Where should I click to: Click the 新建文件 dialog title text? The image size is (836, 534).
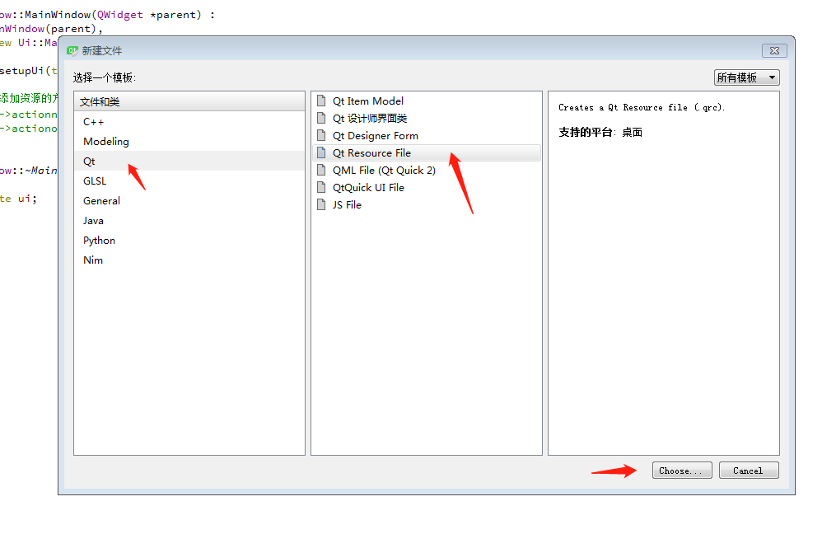pos(102,50)
